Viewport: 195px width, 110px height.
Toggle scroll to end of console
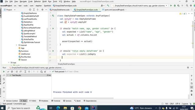point(192,87)
